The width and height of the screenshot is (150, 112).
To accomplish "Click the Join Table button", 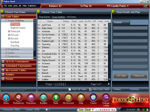I will coord(121,76).
